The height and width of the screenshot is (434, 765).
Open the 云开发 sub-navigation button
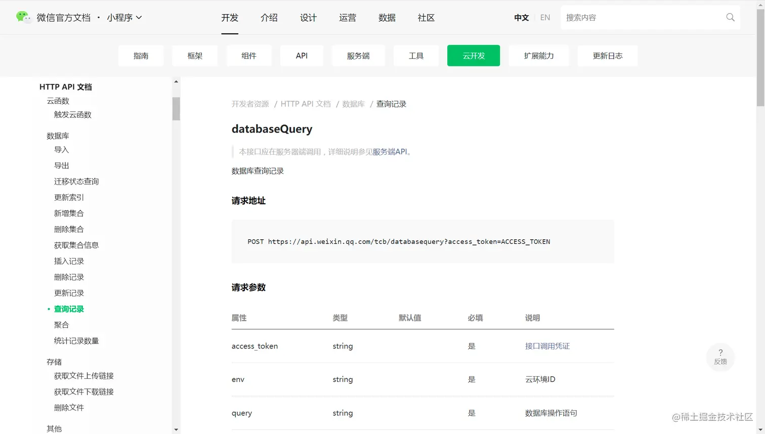tap(474, 56)
